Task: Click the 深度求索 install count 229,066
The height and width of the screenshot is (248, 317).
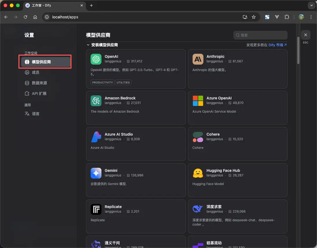Action: pyautogui.click(x=239, y=211)
